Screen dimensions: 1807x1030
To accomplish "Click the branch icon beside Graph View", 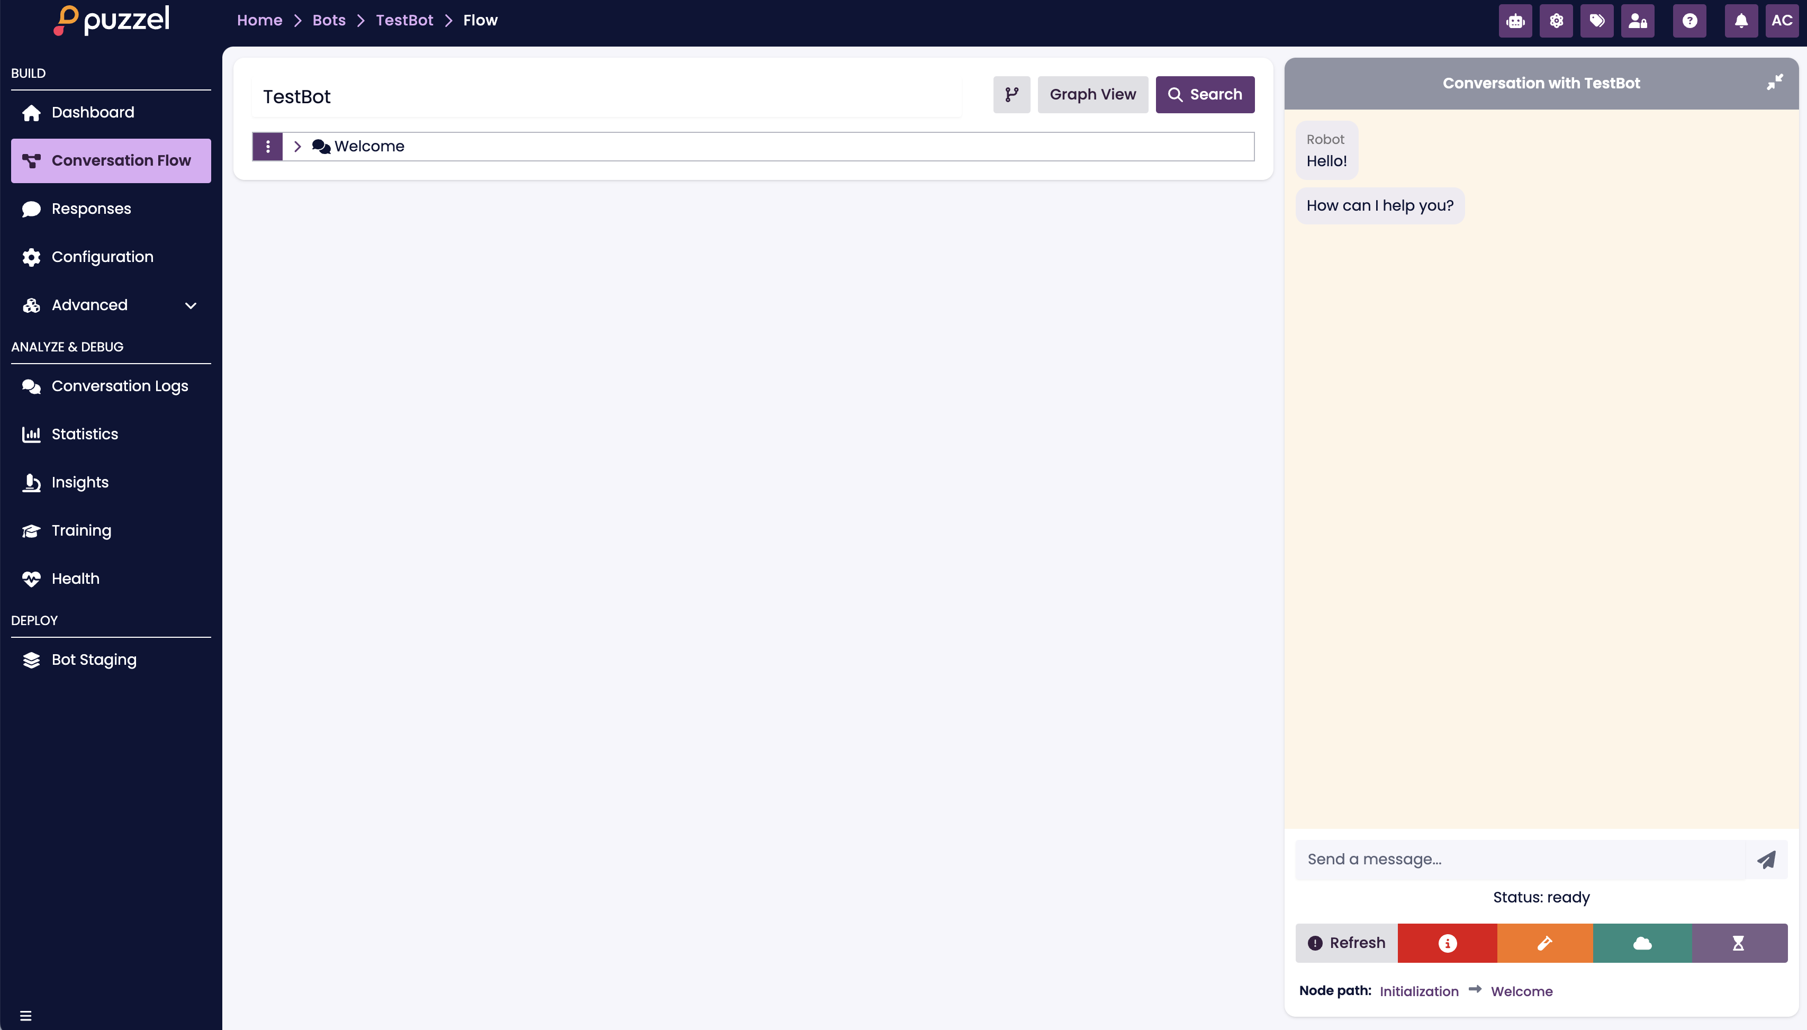I will pos(1011,94).
